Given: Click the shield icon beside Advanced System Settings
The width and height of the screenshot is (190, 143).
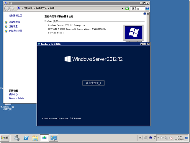Looking at the screenshot, I should pos(6,31).
